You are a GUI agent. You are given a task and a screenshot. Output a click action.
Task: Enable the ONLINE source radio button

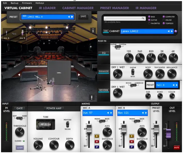pos(164,20)
